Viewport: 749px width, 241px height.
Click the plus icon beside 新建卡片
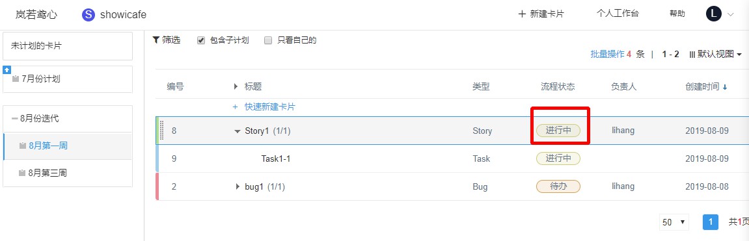tap(522, 14)
